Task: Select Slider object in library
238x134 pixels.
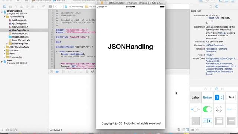Action: click(196, 109)
